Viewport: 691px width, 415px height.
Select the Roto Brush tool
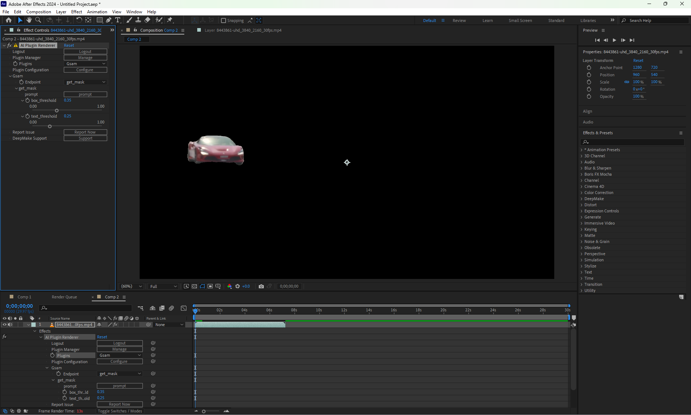159,20
